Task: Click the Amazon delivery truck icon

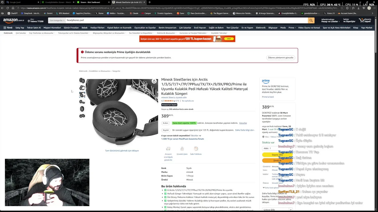Action: point(168,149)
